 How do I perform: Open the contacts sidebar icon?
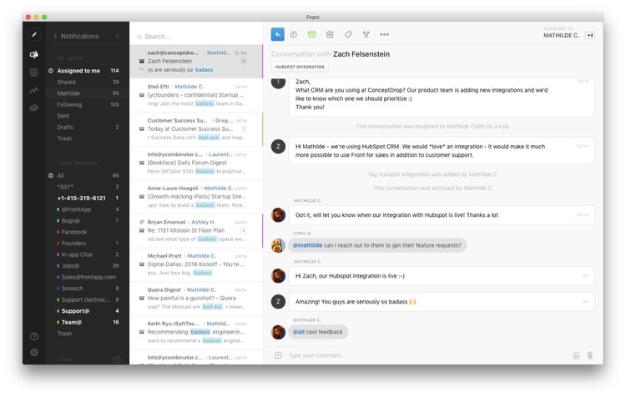click(x=34, y=73)
